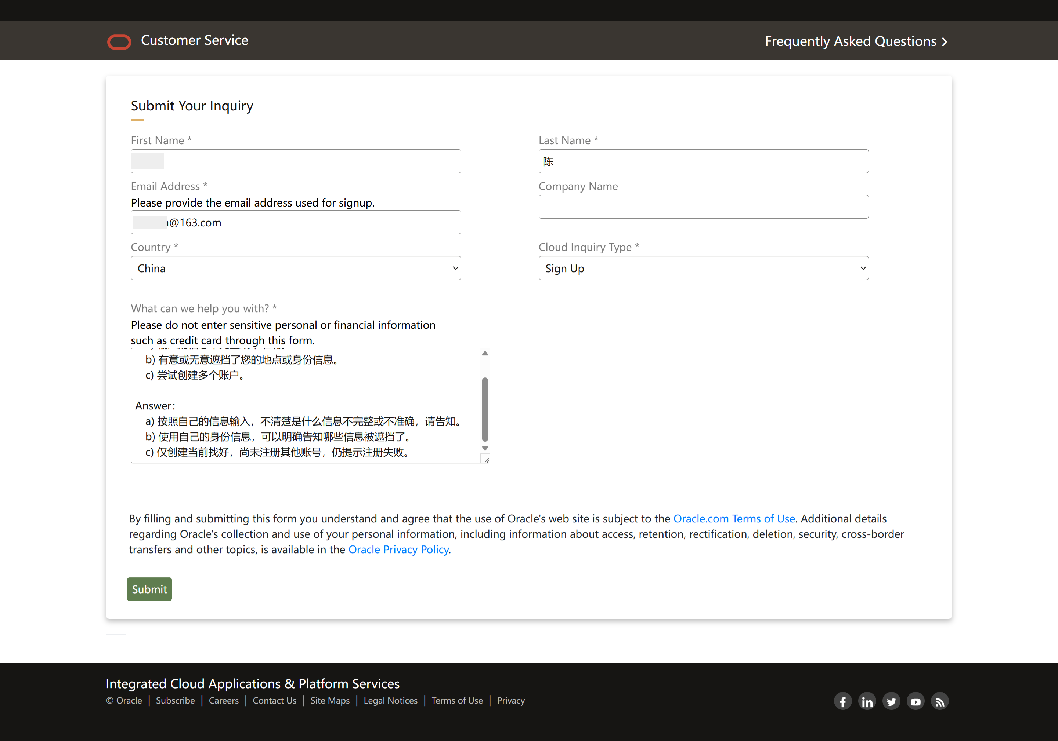Click the chevron beside Frequently Asked Questions
Screen dimensions: 1058x741
[x=945, y=42]
